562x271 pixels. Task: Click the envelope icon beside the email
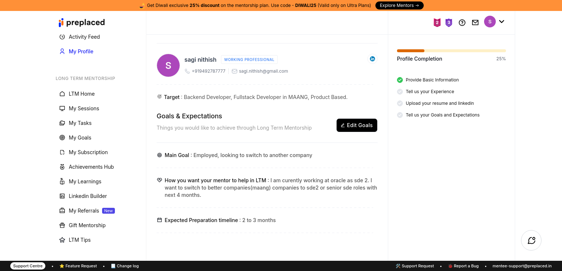point(235,71)
